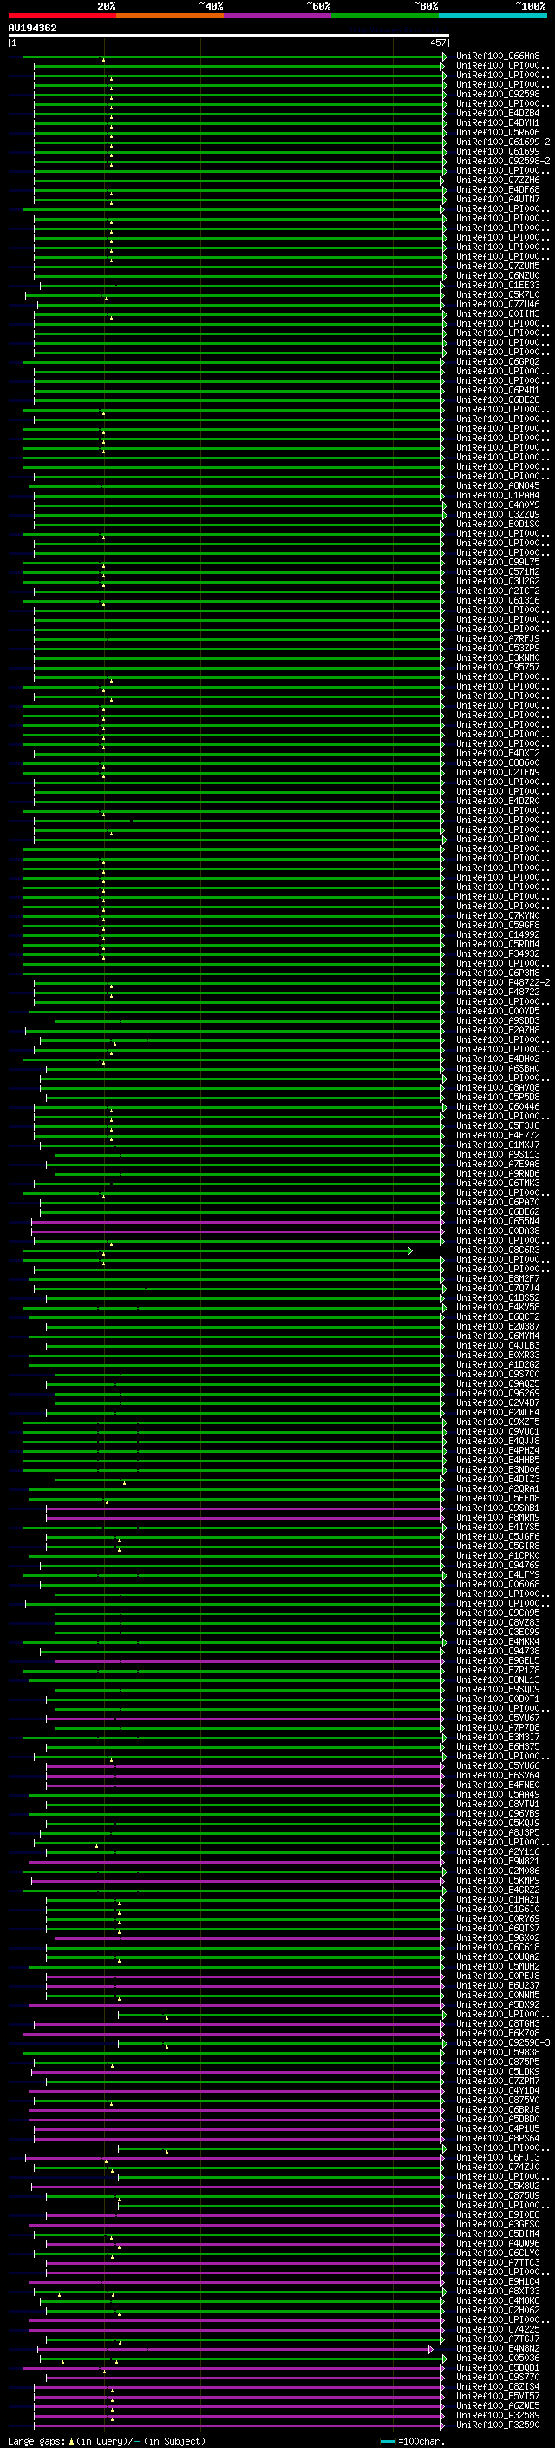
Task: Open hit UniRef100_Q61699-2
Action: click(503, 142)
